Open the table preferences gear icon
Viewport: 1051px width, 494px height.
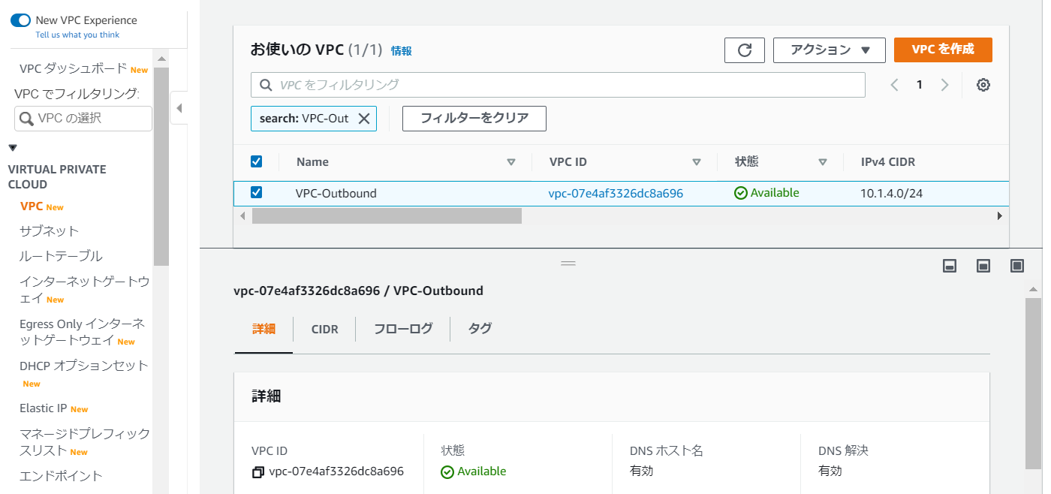(983, 85)
